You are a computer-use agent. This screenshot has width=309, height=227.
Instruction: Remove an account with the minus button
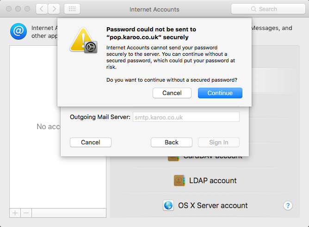coord(26,213)
